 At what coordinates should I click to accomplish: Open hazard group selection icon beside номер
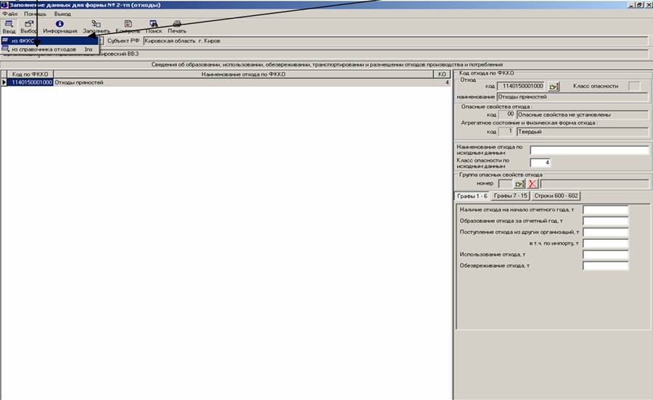coord(519,184)
